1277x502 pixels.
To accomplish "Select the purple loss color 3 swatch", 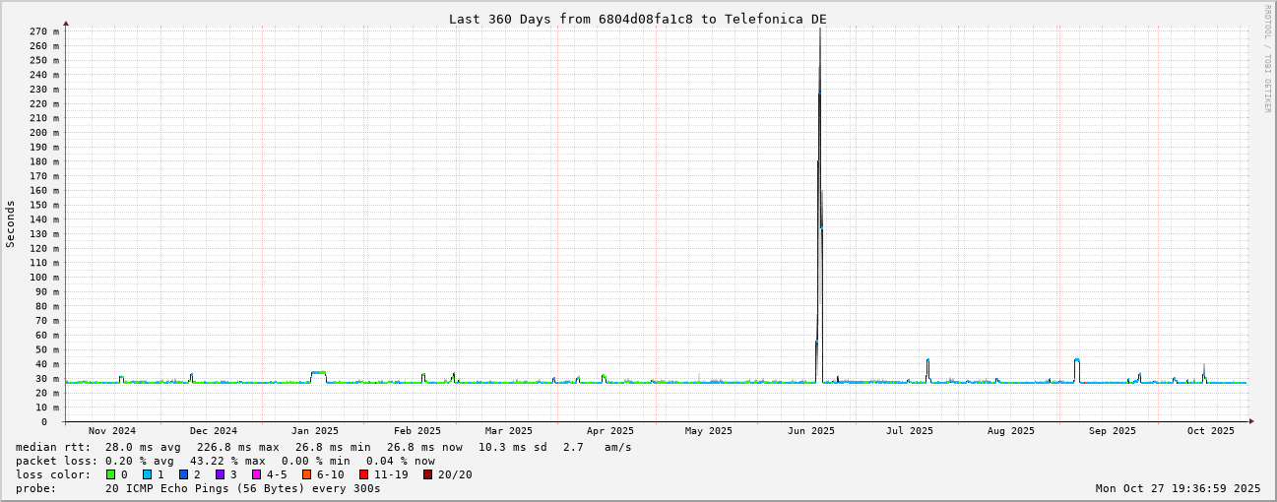I will 220,474.
